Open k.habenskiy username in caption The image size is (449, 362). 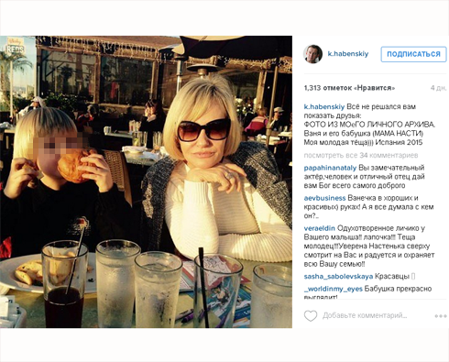[324, 107]
